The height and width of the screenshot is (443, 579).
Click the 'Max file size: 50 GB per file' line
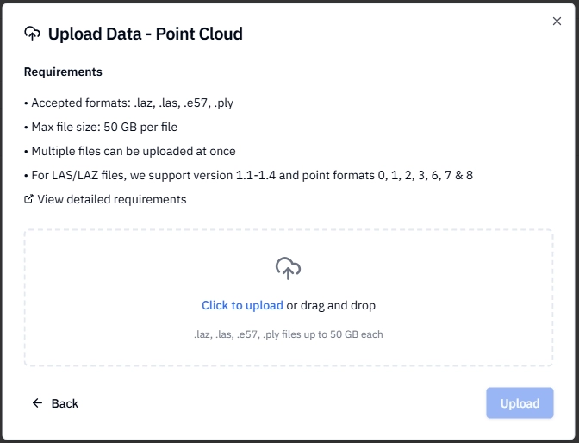coord(101,127)
